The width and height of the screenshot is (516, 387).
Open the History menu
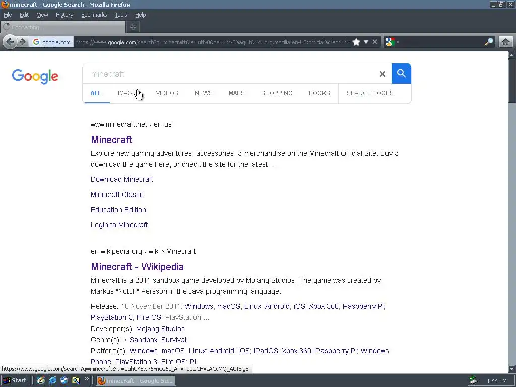(64, 15)
